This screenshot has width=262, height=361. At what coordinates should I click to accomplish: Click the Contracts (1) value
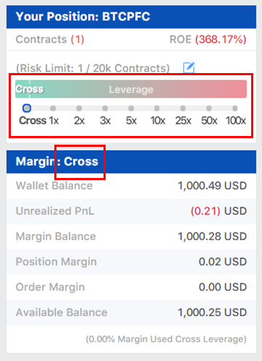coord(77,39)
